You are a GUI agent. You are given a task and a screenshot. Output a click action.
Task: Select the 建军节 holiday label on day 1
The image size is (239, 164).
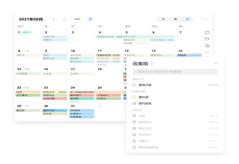pos(27,32)
